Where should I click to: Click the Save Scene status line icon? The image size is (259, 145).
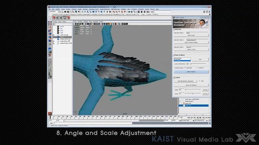68,12
